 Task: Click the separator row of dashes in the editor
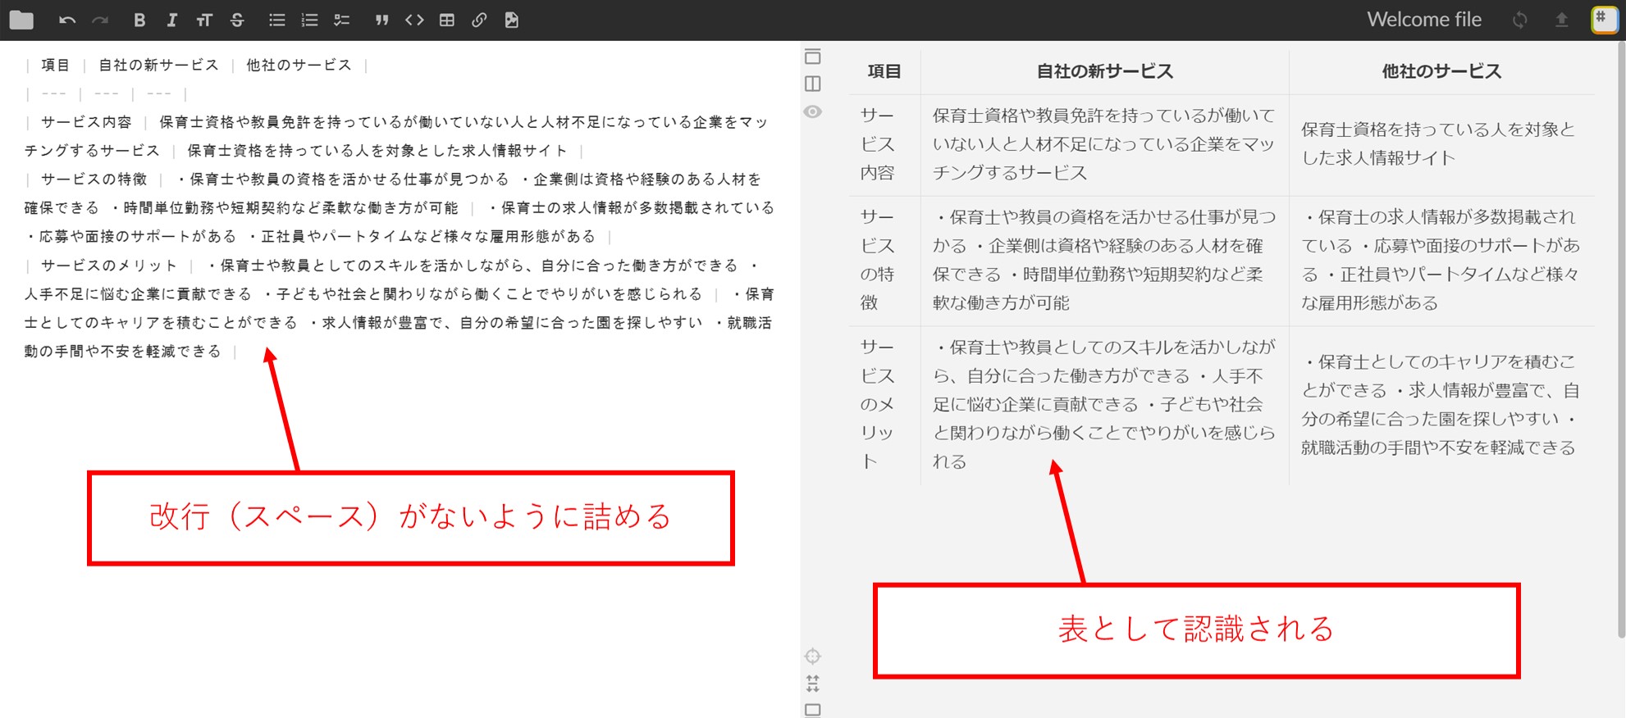click(107, 93)
